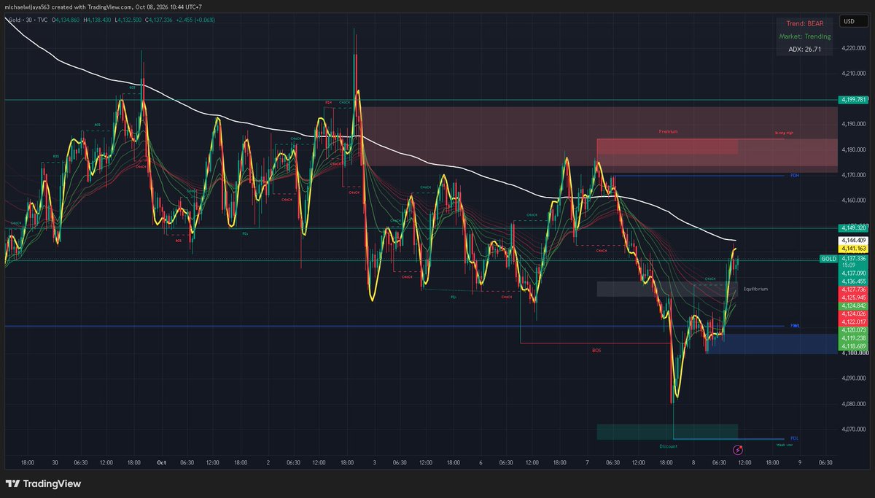875x498 pixels.
Task: Click the red 4,127.736 price label
Action: coord(853,289)
